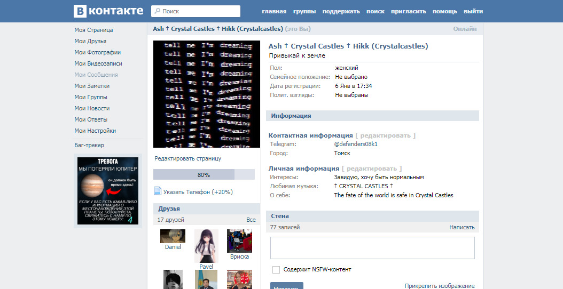This screenshot has width=563, height=289.
Task: Click the VKontakte logo
Action: tap(108, 11)
